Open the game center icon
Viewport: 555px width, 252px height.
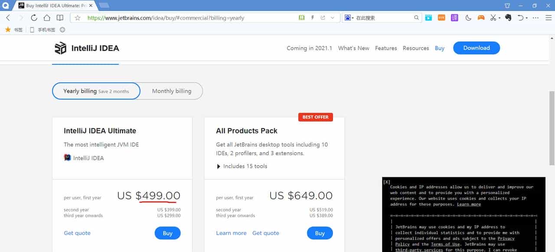(480, 18)
